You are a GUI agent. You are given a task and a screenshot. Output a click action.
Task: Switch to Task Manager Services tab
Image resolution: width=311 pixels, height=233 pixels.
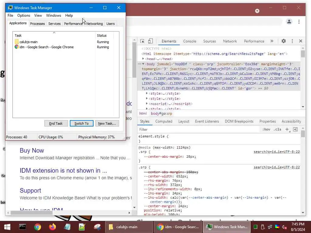pos(54,24)
